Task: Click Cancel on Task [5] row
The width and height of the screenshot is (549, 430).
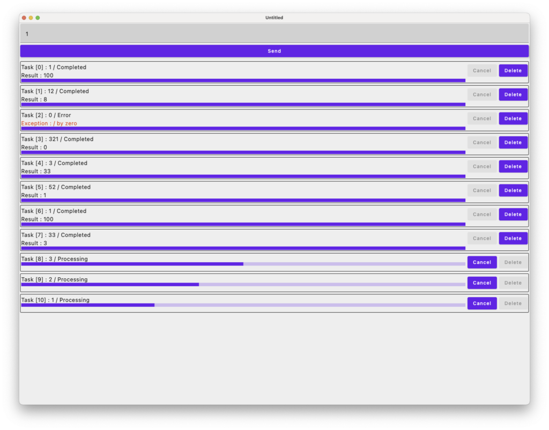Action: [x=482, y=190]
